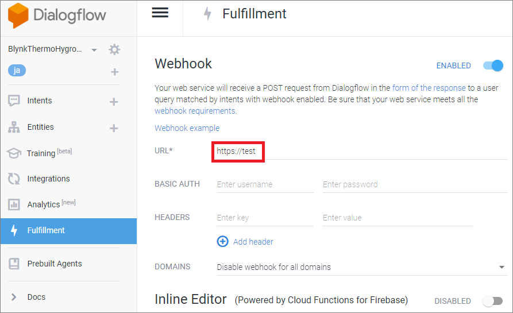Open Integrations in the sidebar
513x313 pixels.
click(x=48, y=179)
